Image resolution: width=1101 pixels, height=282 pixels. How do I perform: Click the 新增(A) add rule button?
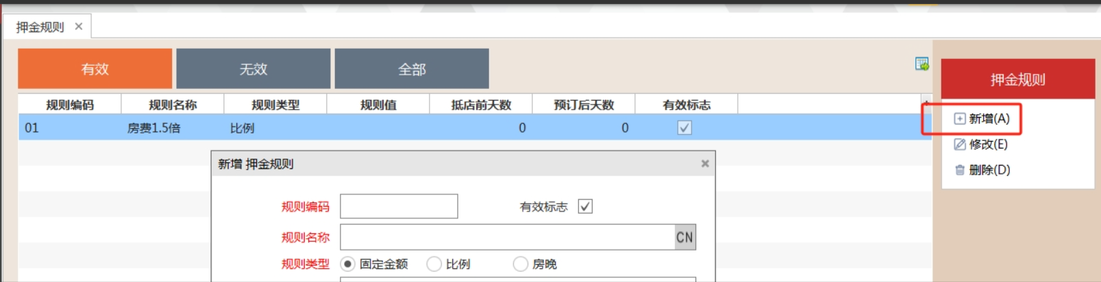[982, 119]
